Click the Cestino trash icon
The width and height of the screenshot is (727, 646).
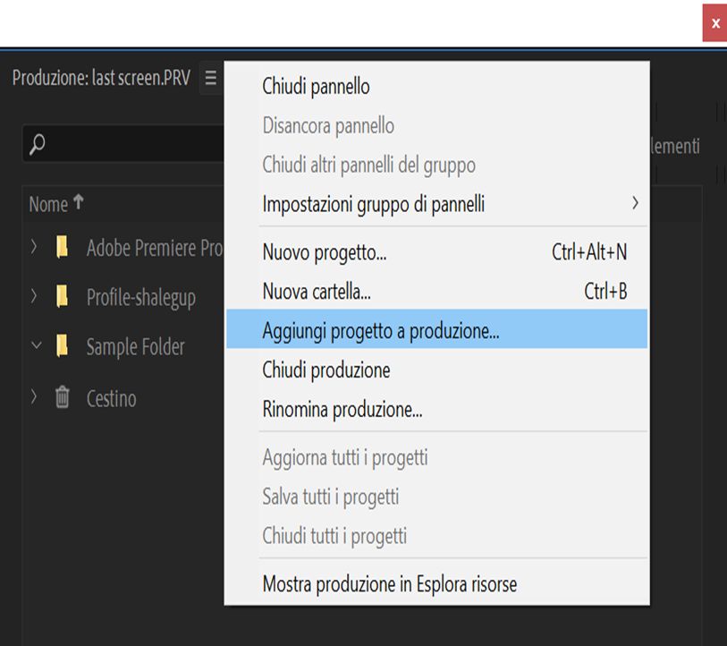pyautogui.click(x=62, y=397)
